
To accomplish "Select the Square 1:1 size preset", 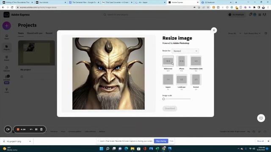I will coord(168,79).
